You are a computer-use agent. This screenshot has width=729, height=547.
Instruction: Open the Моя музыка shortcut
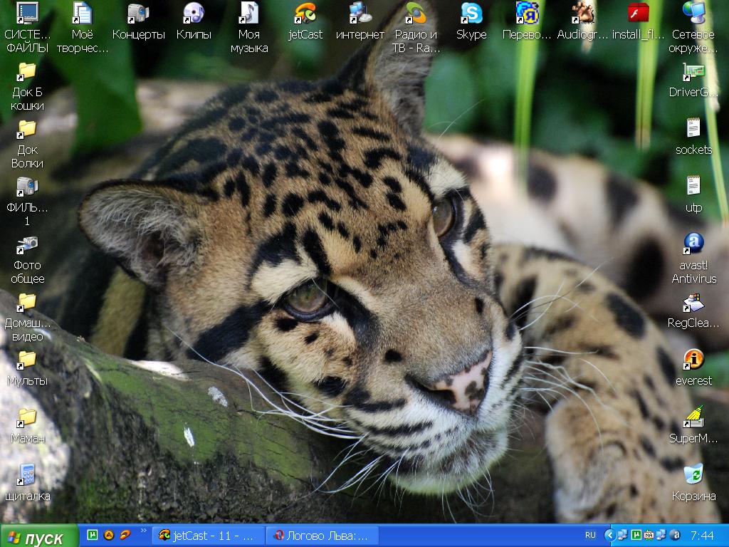[x=249, y=13]
